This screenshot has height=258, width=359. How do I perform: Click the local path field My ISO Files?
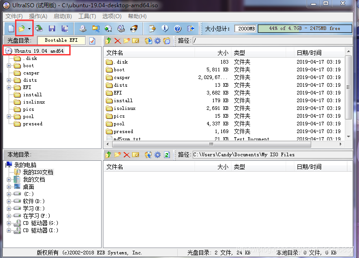pos(272,155)
